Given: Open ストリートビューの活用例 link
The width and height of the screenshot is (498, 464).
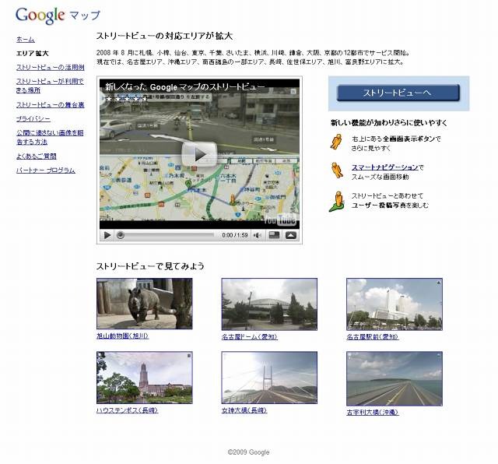Looking at the screenshot, I should [50, 67].
